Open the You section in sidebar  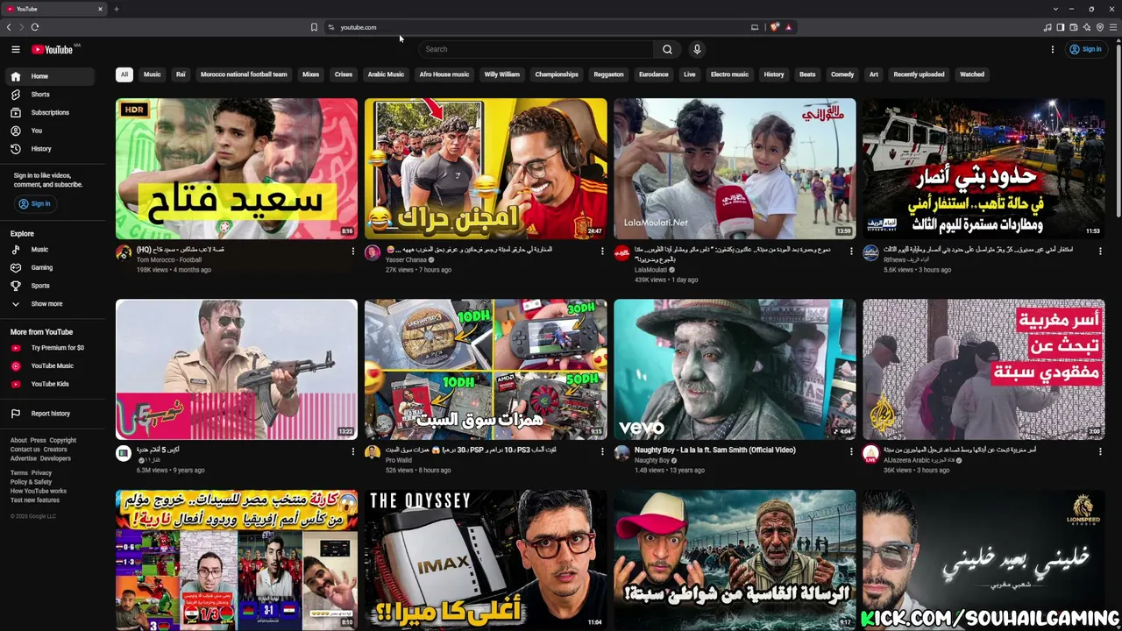(x=48, y=131)
